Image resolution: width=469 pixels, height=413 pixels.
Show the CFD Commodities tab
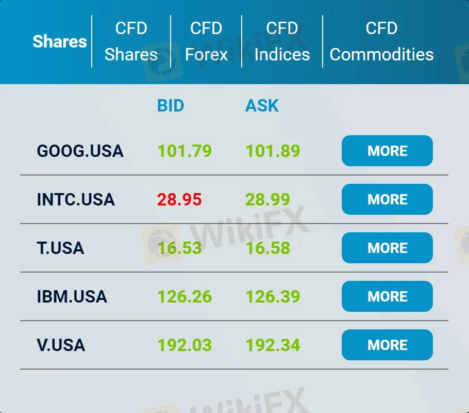point(381,41)
